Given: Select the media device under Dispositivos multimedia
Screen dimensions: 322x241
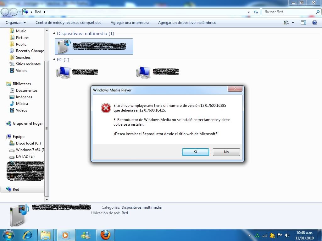Looking at the screenshot, I should click(x=94, y=47).
